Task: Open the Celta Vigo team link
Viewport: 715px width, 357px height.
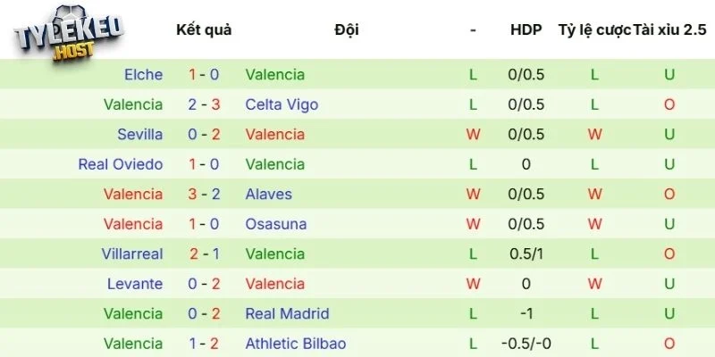Action: coord(282,104)
